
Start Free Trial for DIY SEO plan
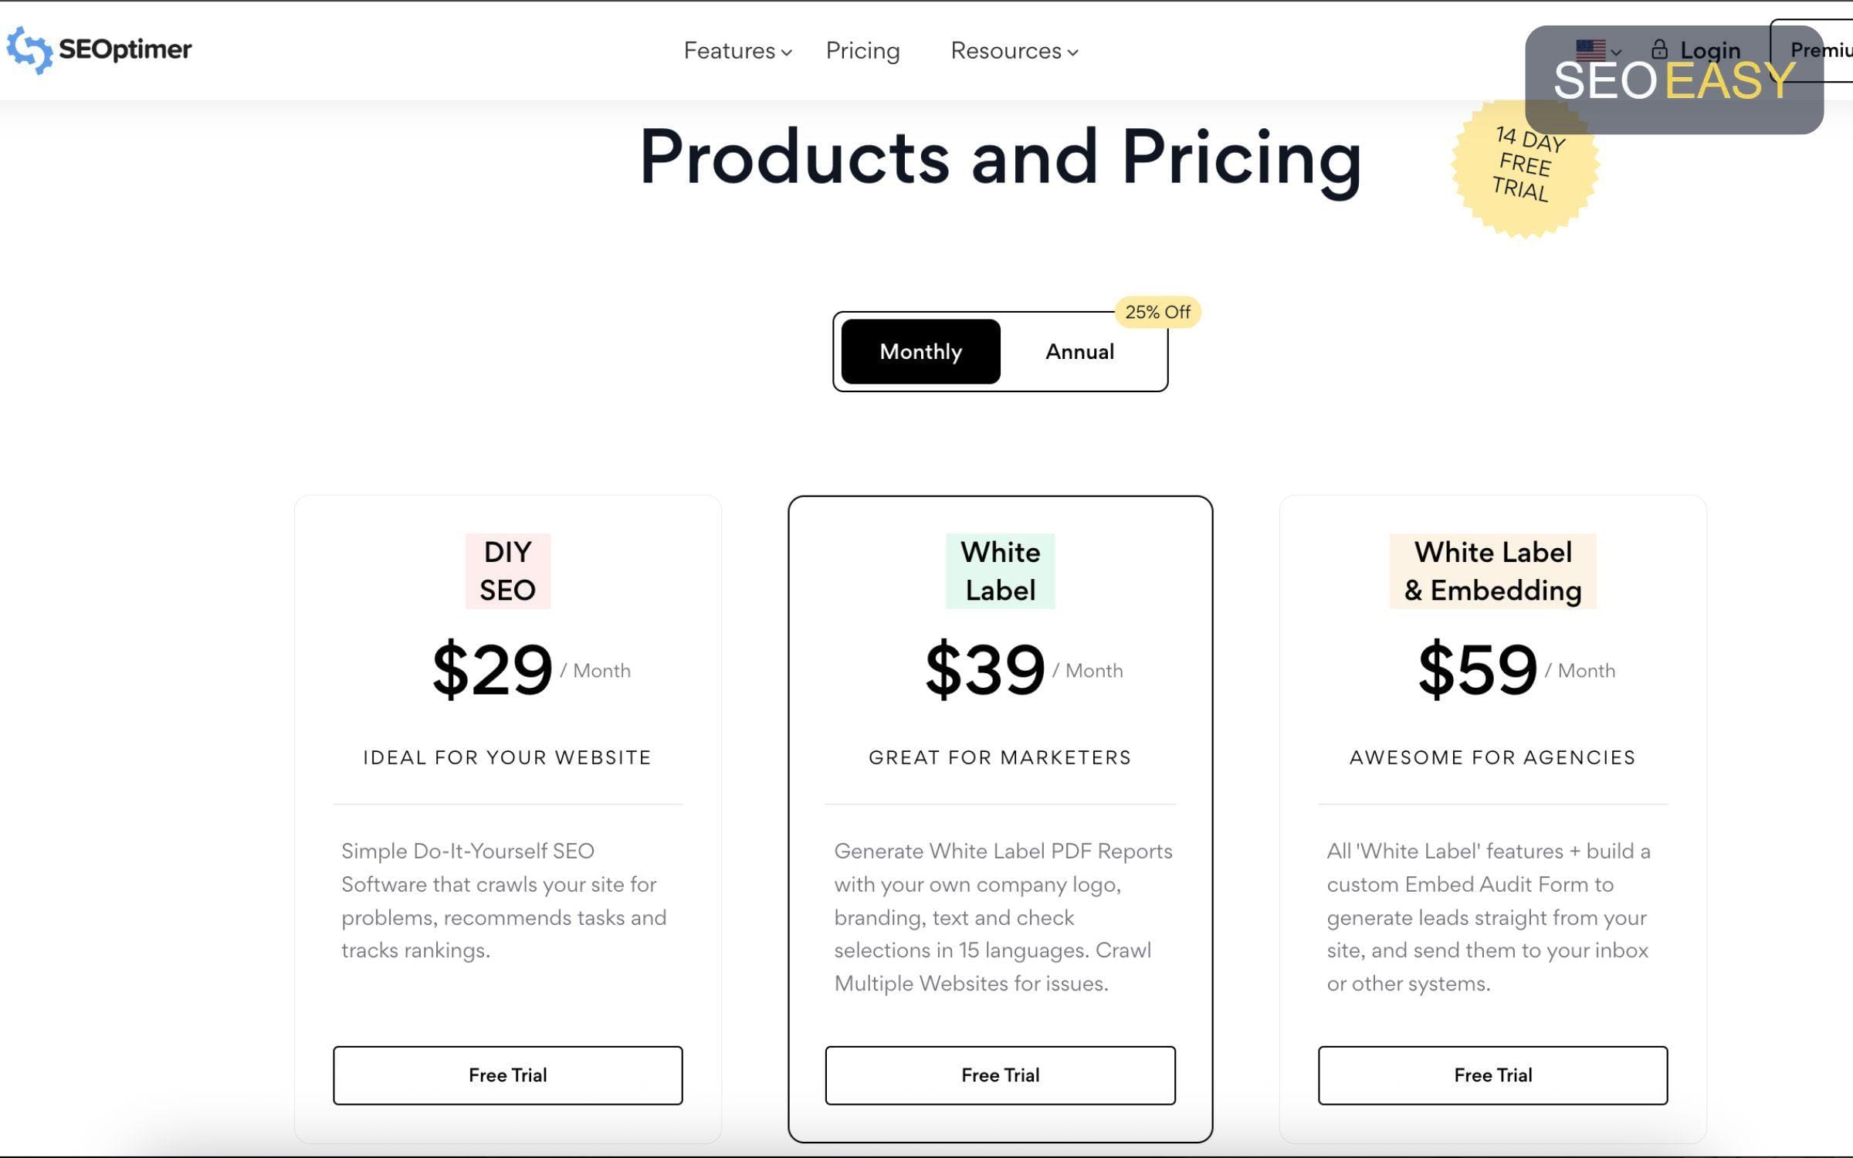coord(507,1075)
